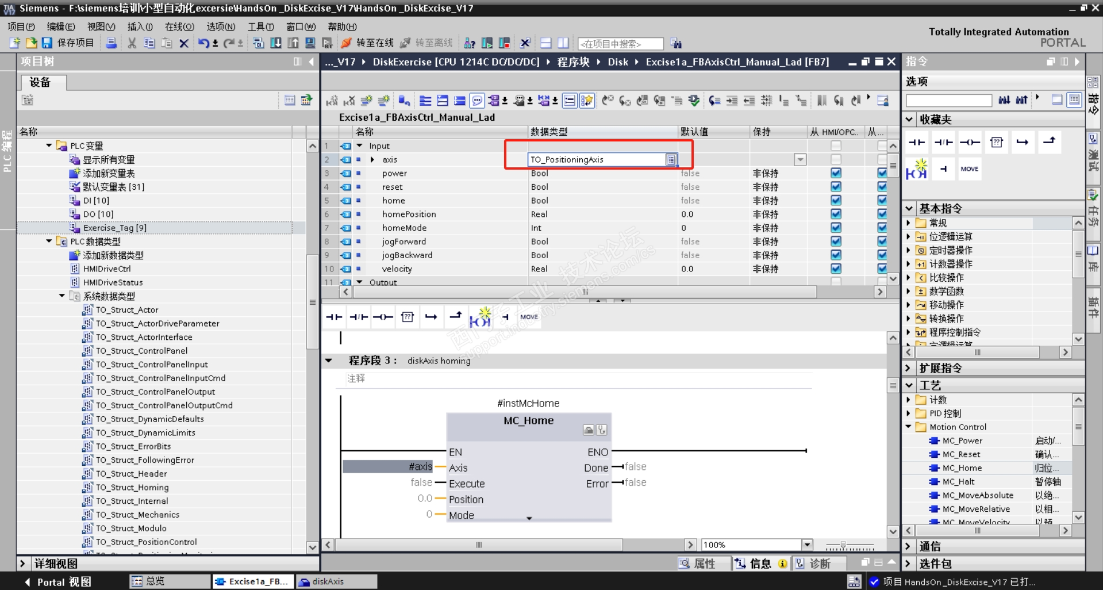Click the new project toolbar icon
This screenshot has width=1103, height=590.
(x=15, y=43)
